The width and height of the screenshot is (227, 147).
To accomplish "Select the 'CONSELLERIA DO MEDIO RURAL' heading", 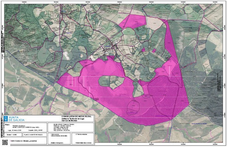I will tap(76, 116).
